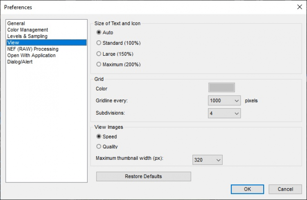Open the Gridline every dropdown
The image size is (307, 200).
click(224, 101)
